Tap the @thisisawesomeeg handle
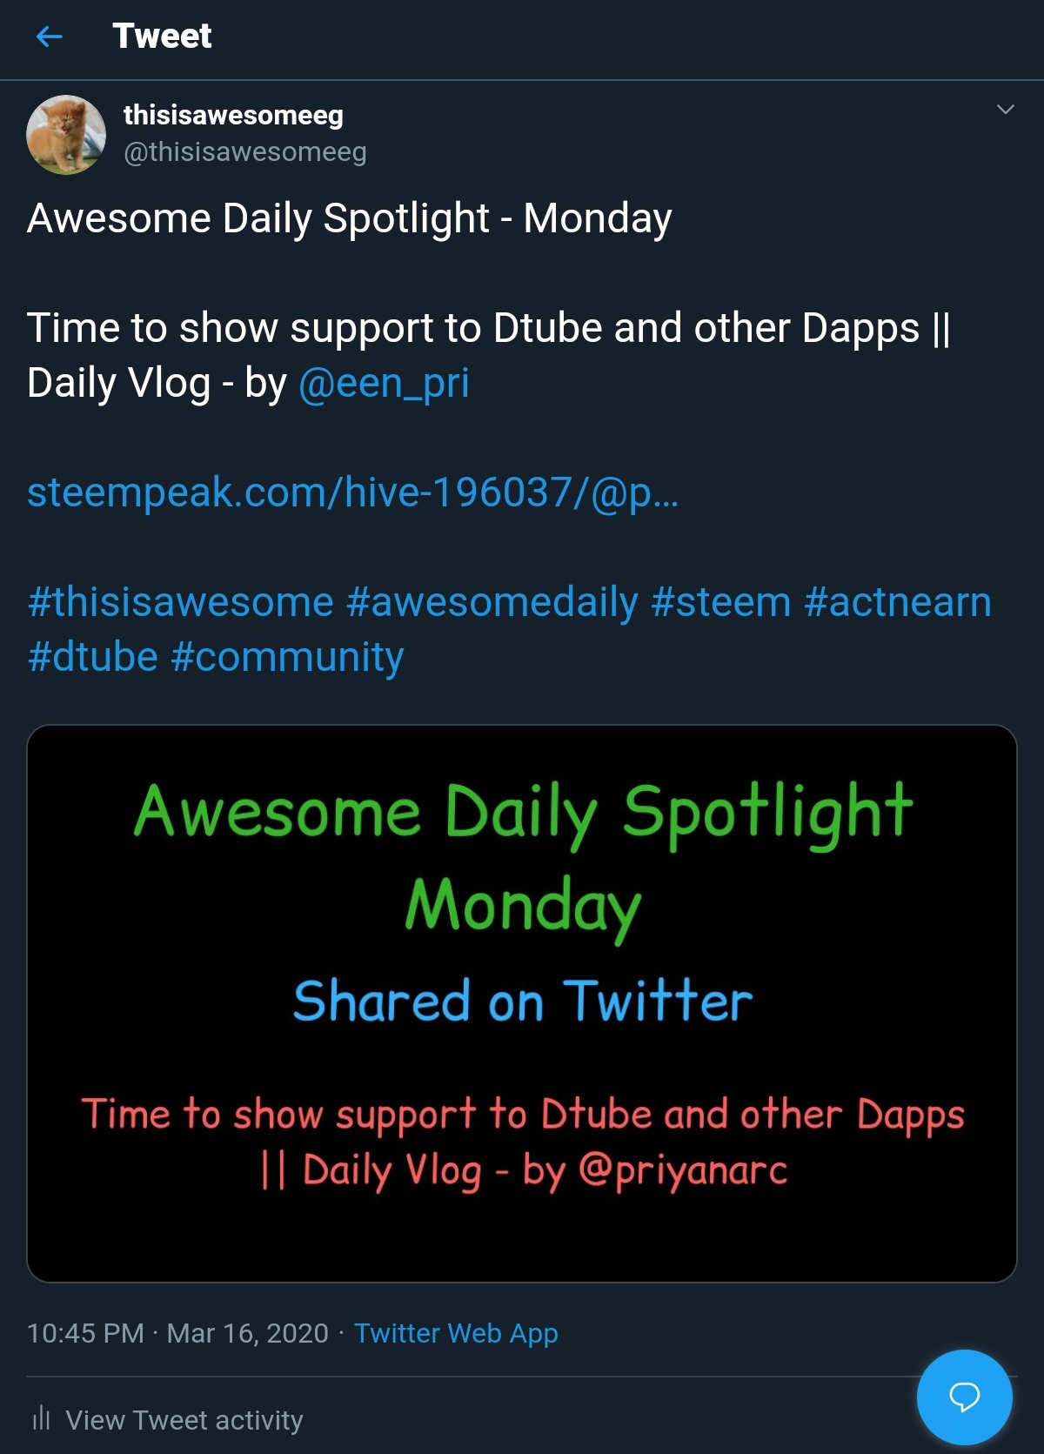This screenshot has width=1044, height=1454. click(245, 152)
